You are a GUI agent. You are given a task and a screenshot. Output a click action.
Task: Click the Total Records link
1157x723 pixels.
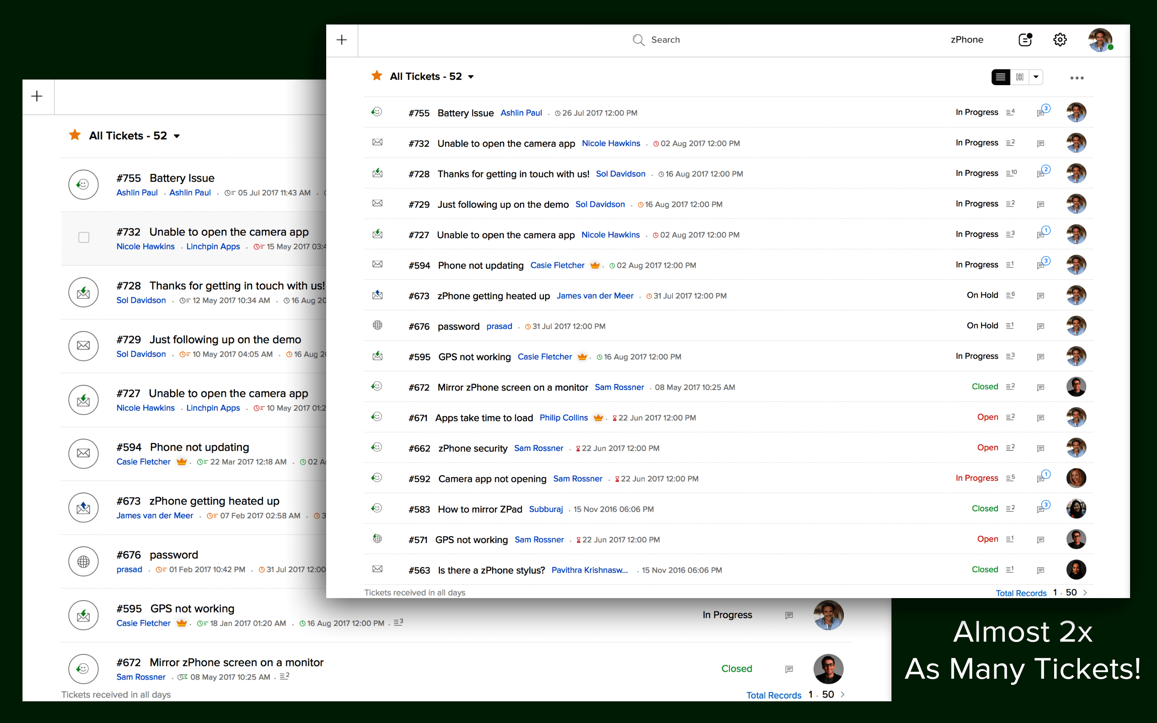tap(1021, 593)
